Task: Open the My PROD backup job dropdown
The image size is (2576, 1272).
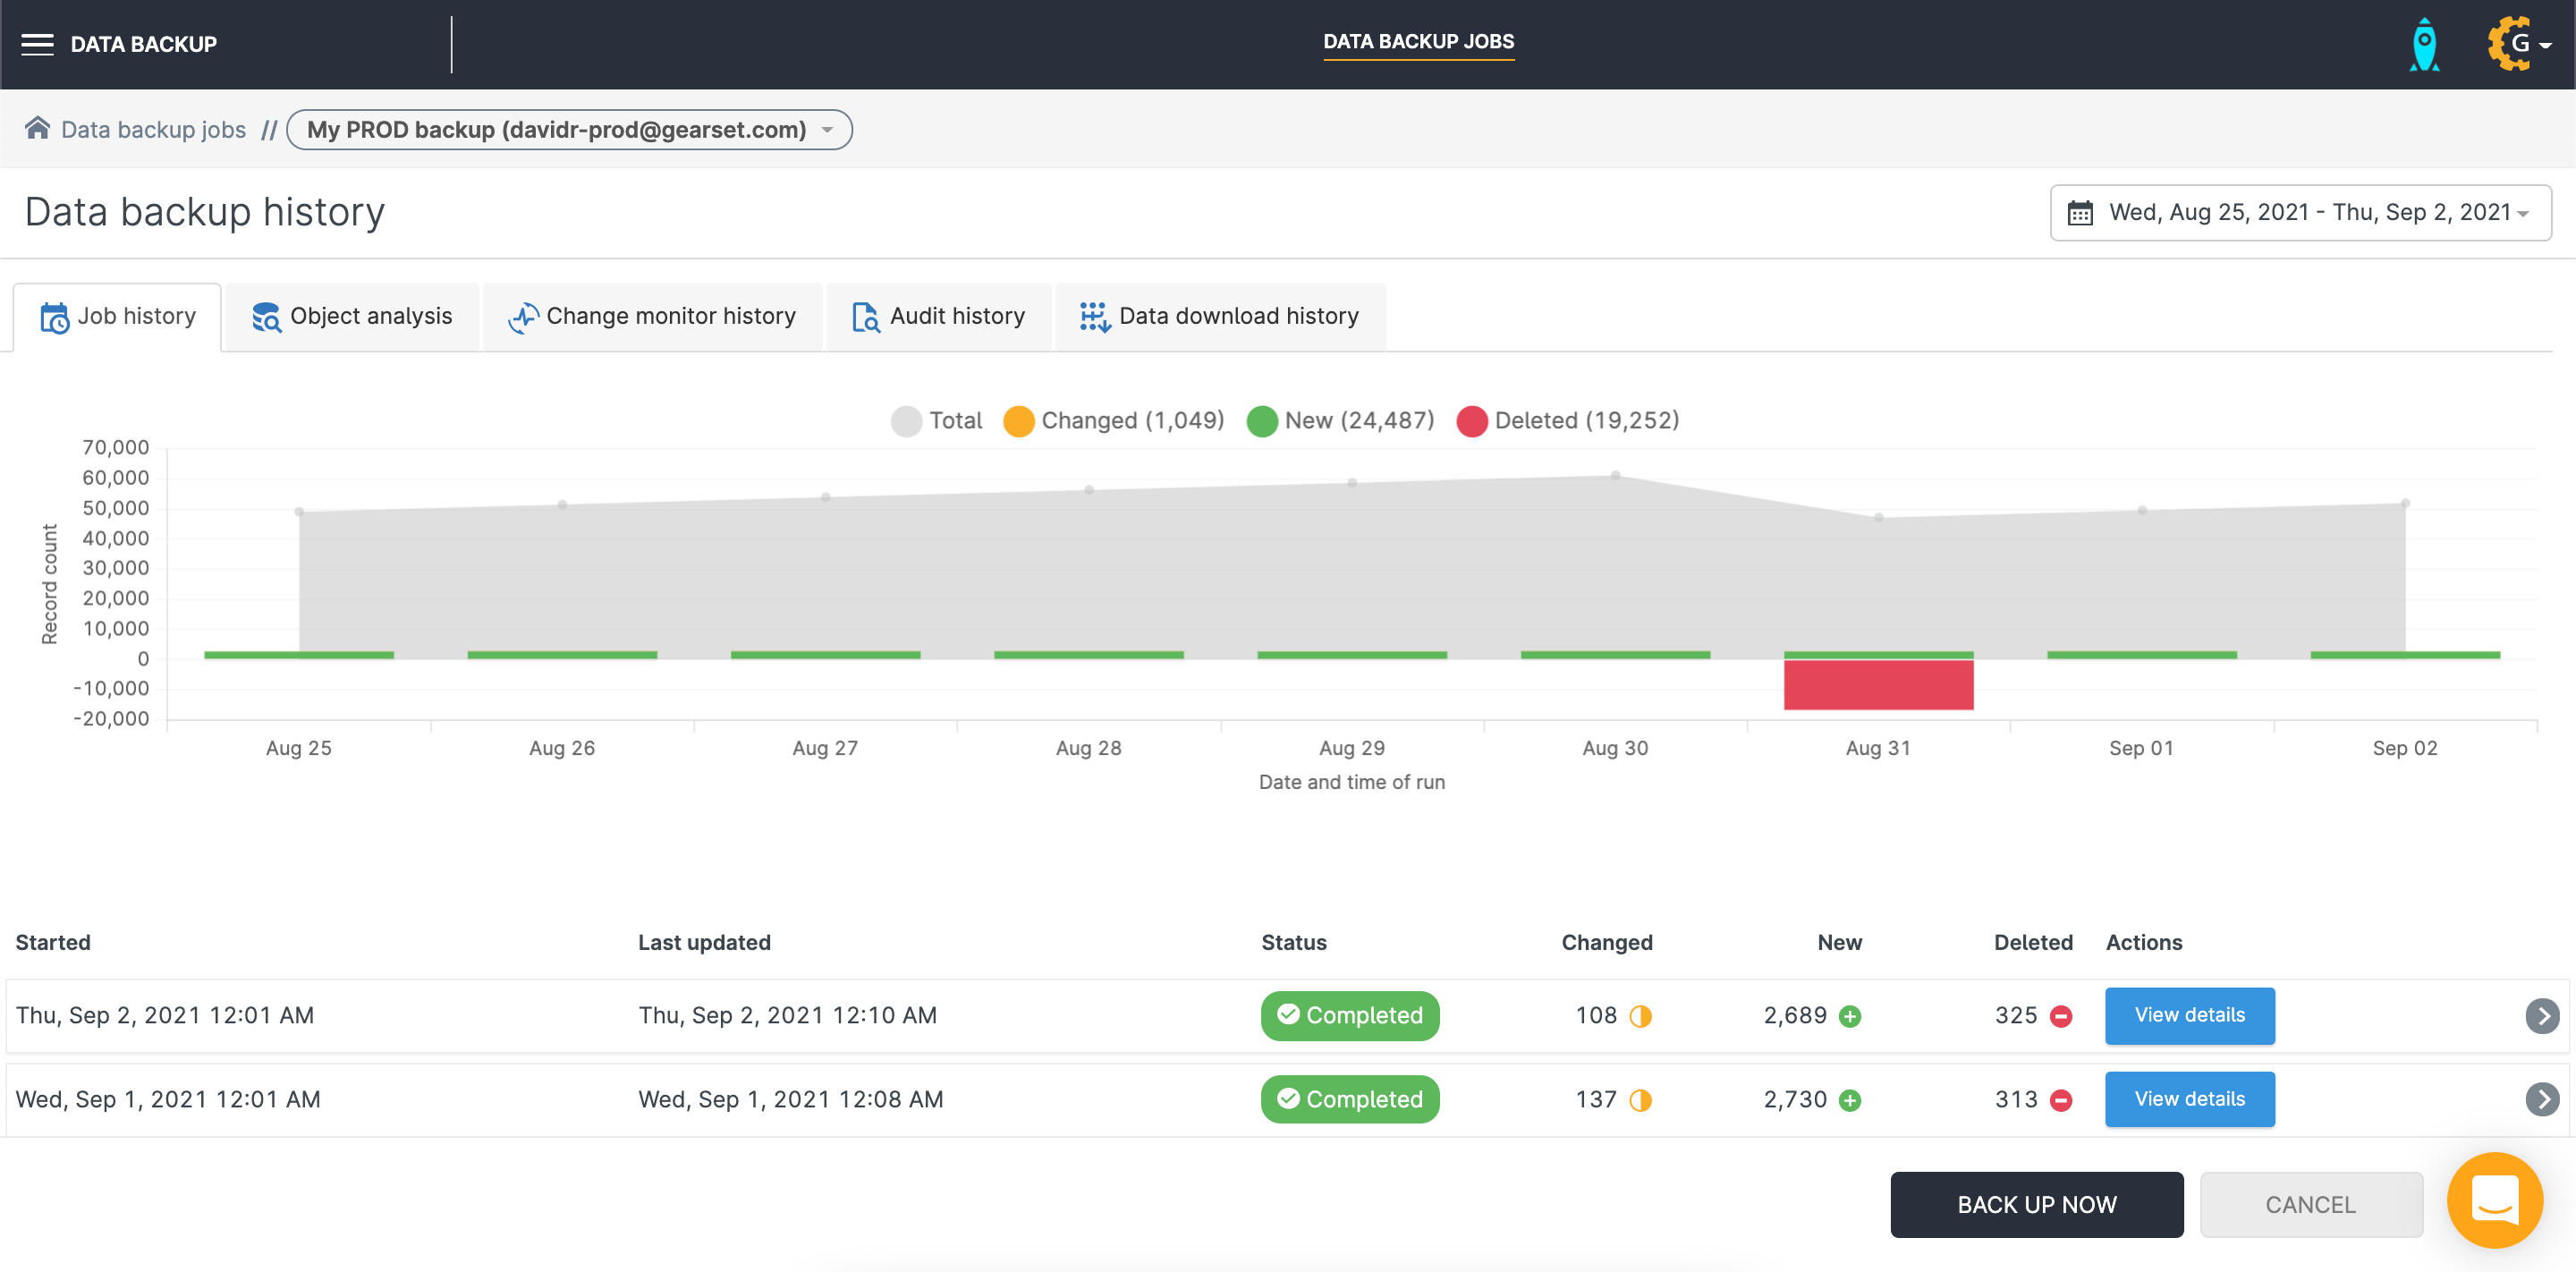Action: tap(569, 130)
